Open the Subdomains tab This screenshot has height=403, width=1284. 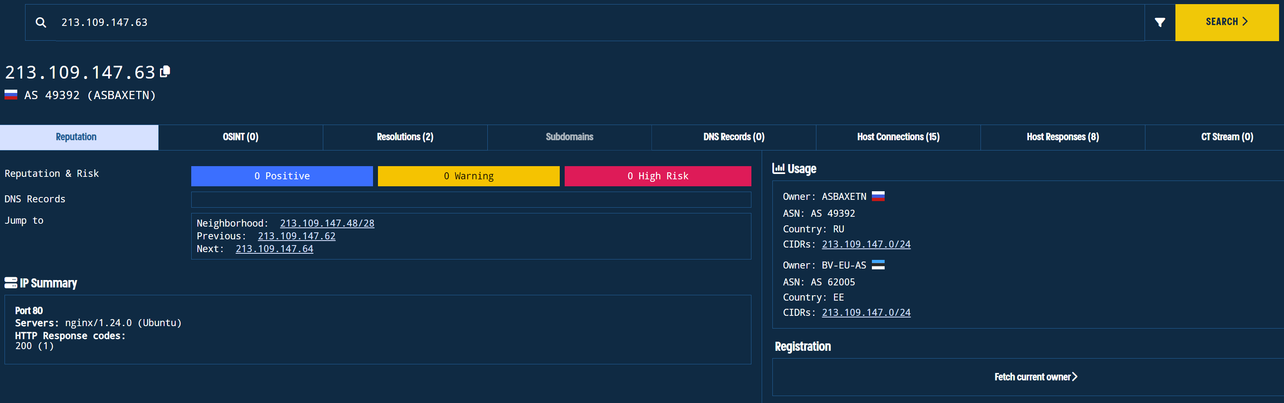pyautogui.click(x=570, y=137)
